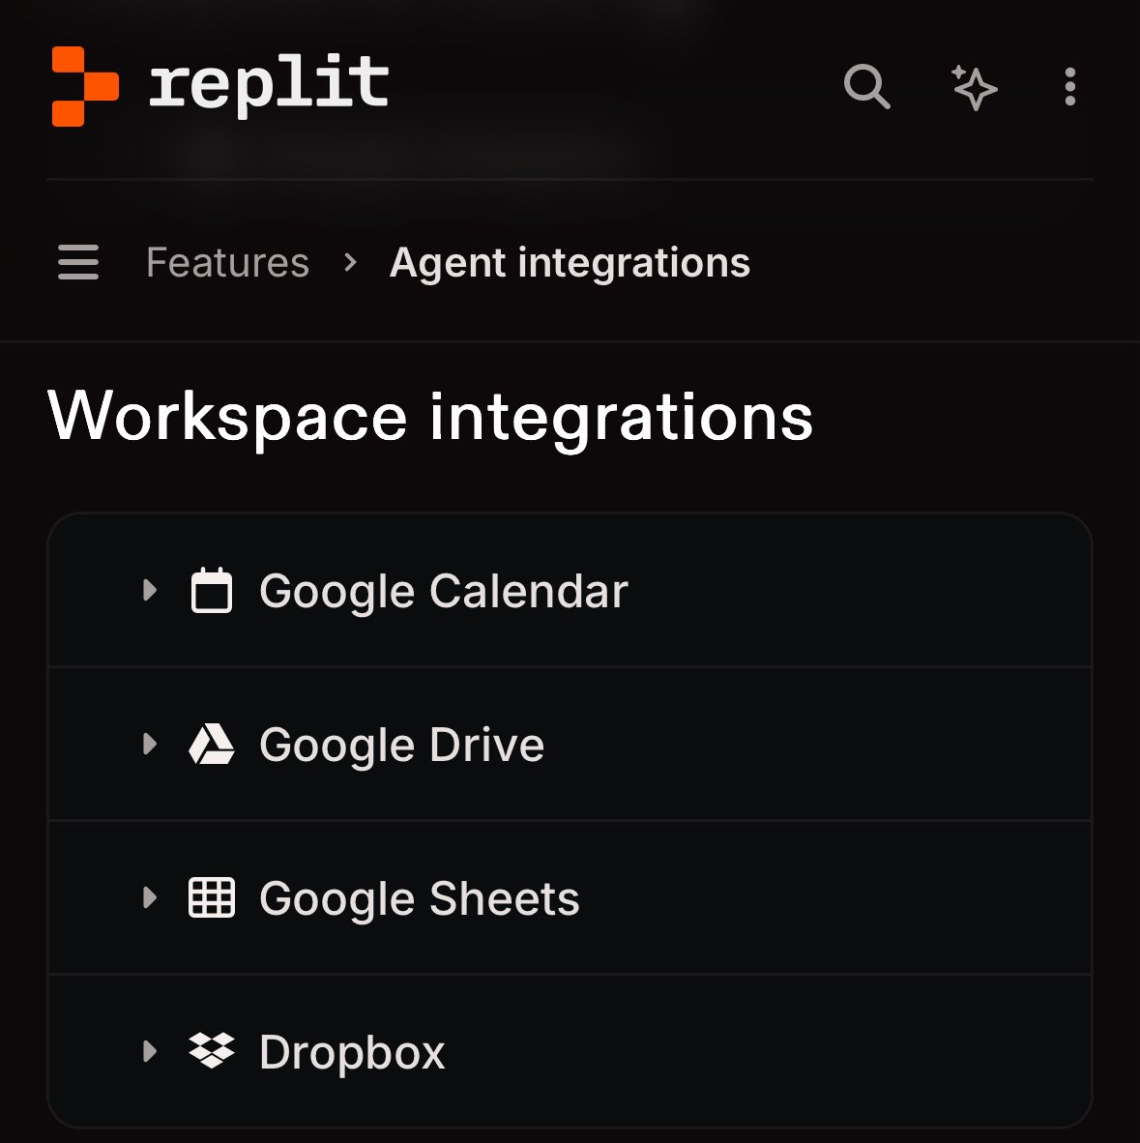Click the AI sparkle icon

pos(975,88)
